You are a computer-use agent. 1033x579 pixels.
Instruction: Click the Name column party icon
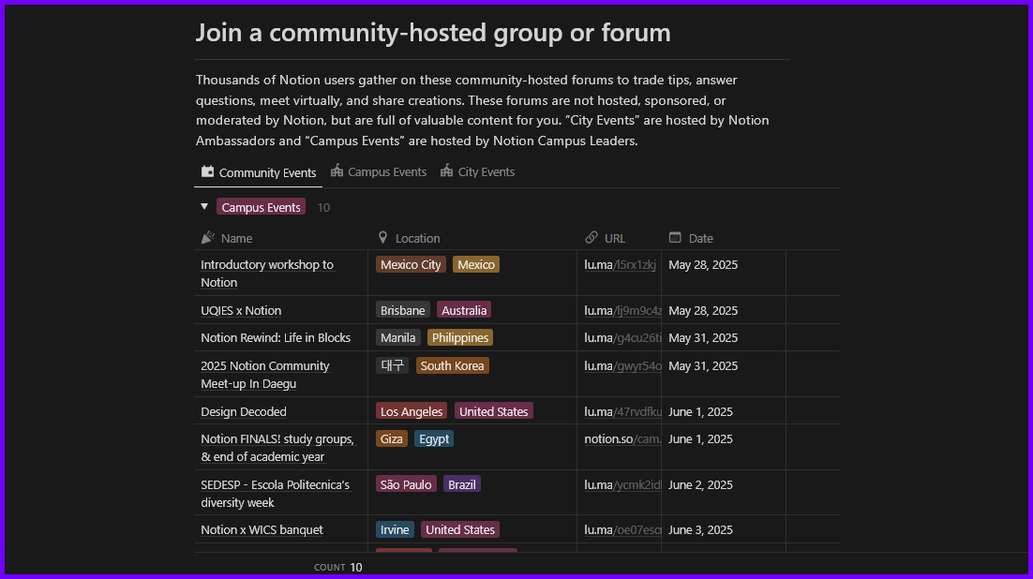point(208,238)
